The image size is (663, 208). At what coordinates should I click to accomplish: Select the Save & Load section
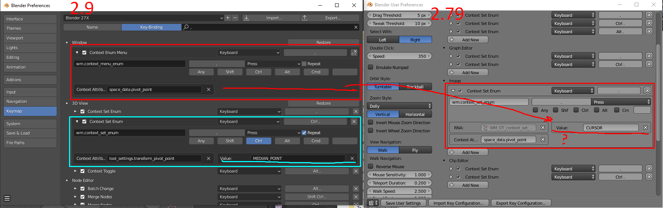[30, 133]
